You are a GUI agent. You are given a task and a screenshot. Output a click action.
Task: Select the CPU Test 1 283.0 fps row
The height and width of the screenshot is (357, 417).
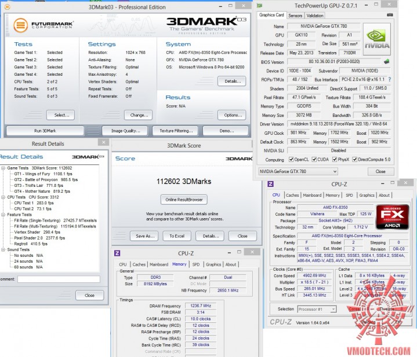coord(34,203)
